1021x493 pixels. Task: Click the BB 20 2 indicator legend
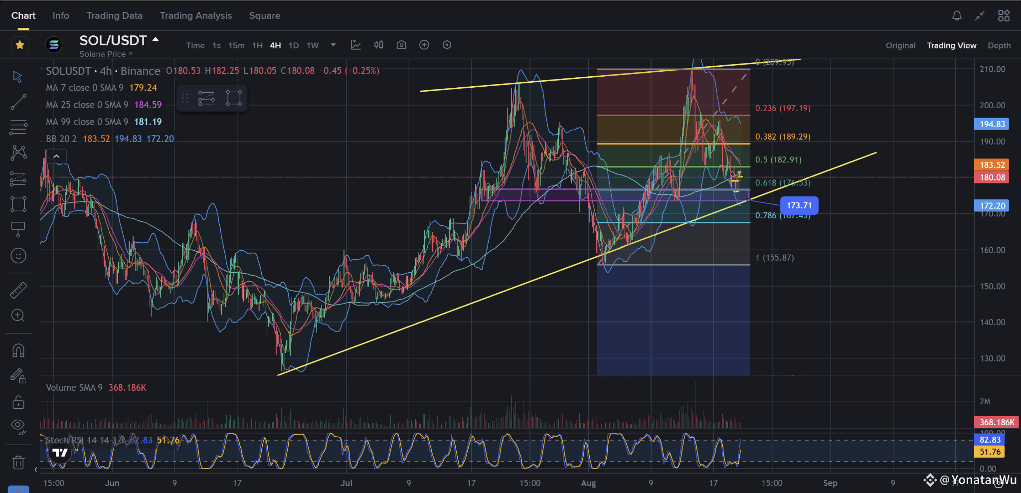(x=110, y=139)
